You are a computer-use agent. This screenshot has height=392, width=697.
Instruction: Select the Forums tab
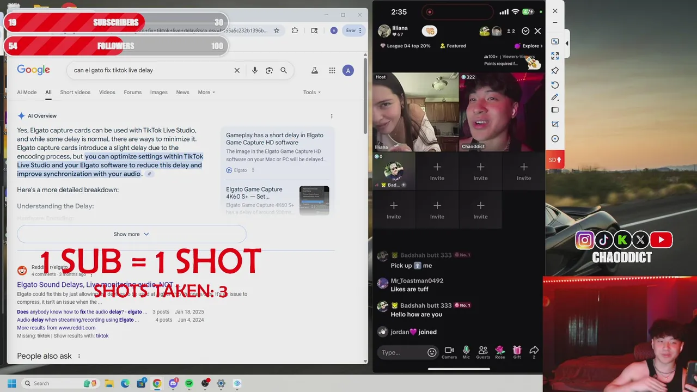[x=132, y=92]
